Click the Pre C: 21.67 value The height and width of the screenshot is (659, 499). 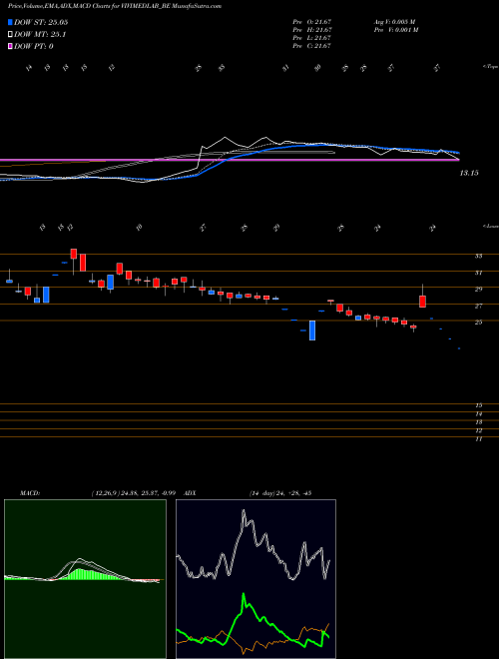pyautogui.click(x=312, y=46)
